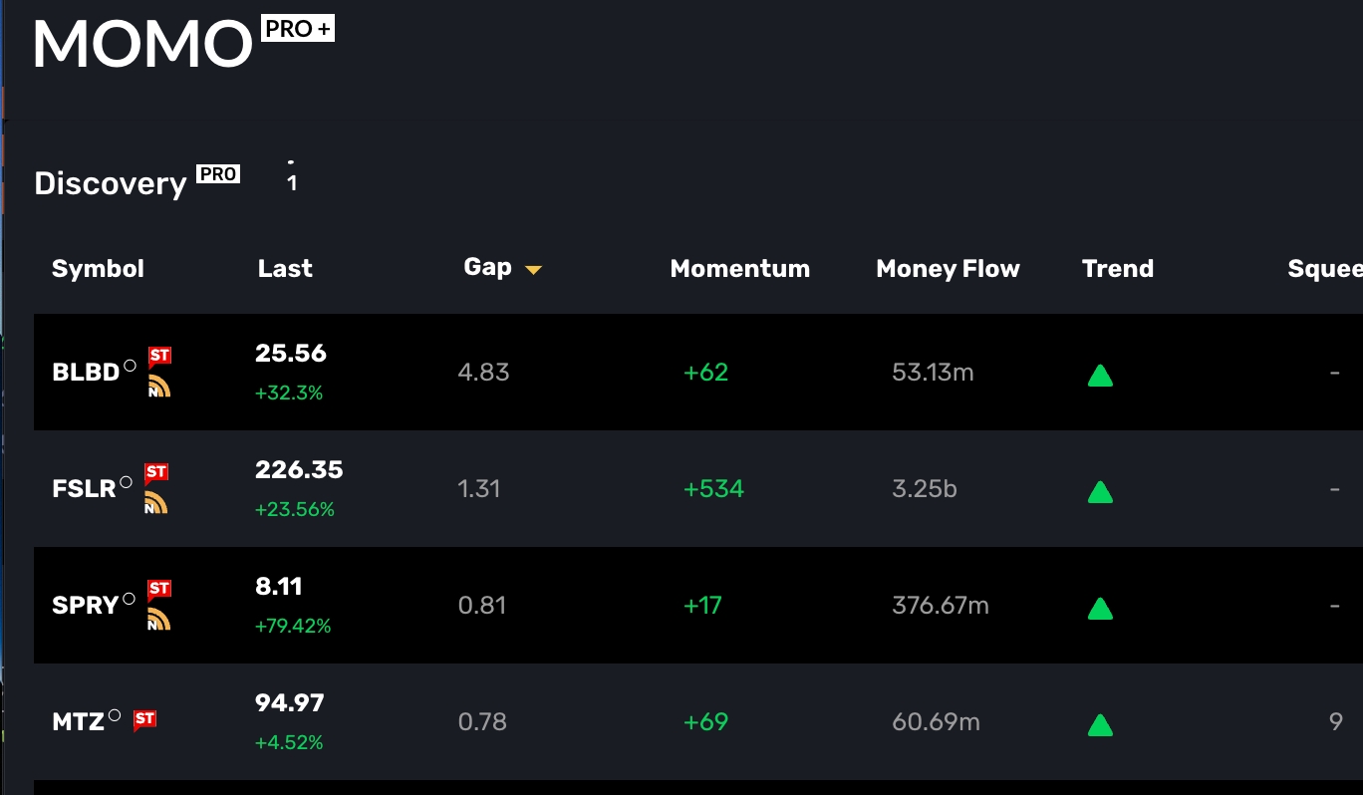This screenshot has width=1363, height=795.
Task: Toggle the small circle next to FSLR
Action: pos(126,482)
